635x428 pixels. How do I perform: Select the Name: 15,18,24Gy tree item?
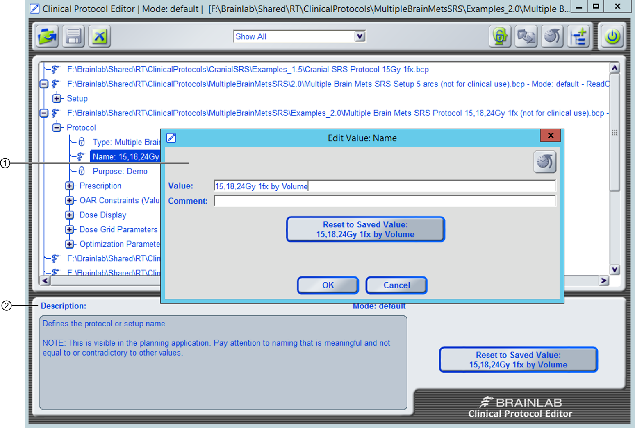[125, 156]
